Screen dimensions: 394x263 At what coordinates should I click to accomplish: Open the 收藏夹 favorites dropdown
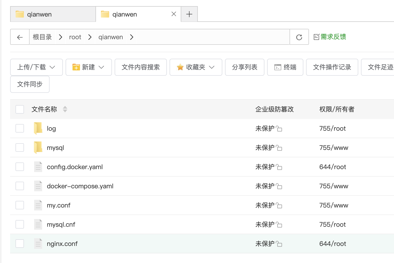coord(196,67)
